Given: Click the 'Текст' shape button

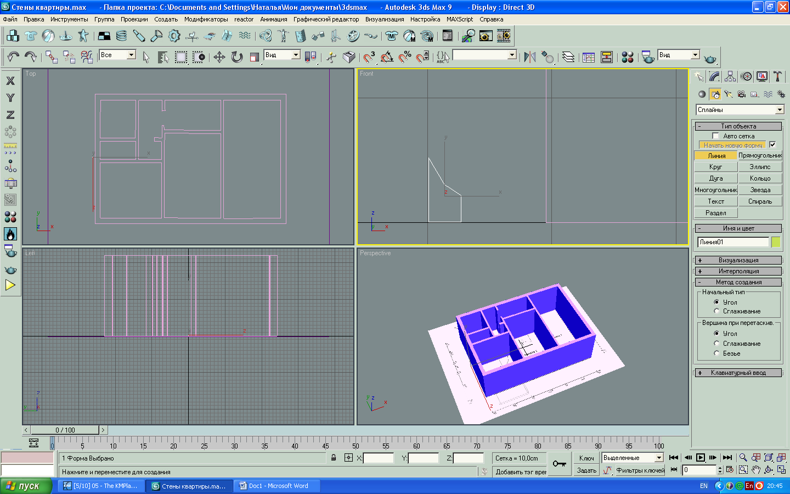Looking at the screenshot, I should click(x=716, y=201).
